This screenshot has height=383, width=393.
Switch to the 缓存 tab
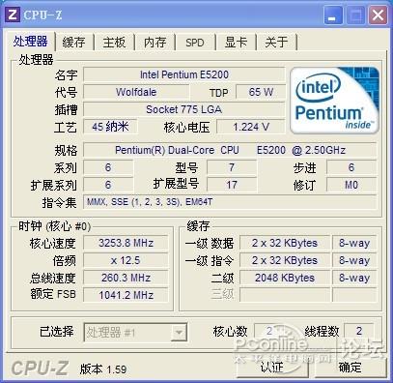(74, 43)
